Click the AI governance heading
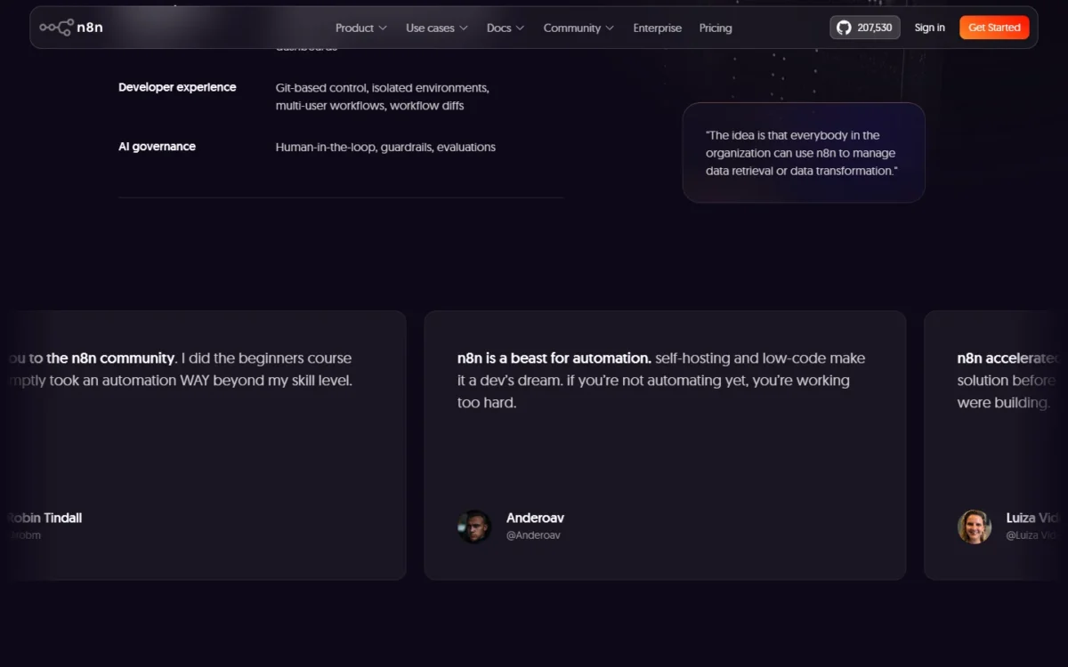This screenshot has height=667, width=1068. point(157,147)
